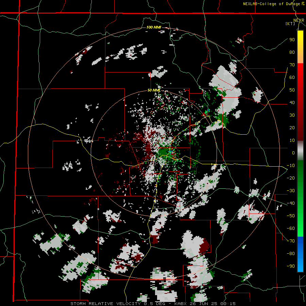Click the 40 knot scale value
This screenshot has width=306, height=306.
pos(292,103)
